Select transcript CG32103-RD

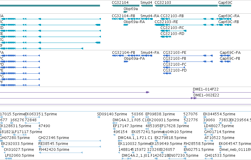[x=166, y=37]
